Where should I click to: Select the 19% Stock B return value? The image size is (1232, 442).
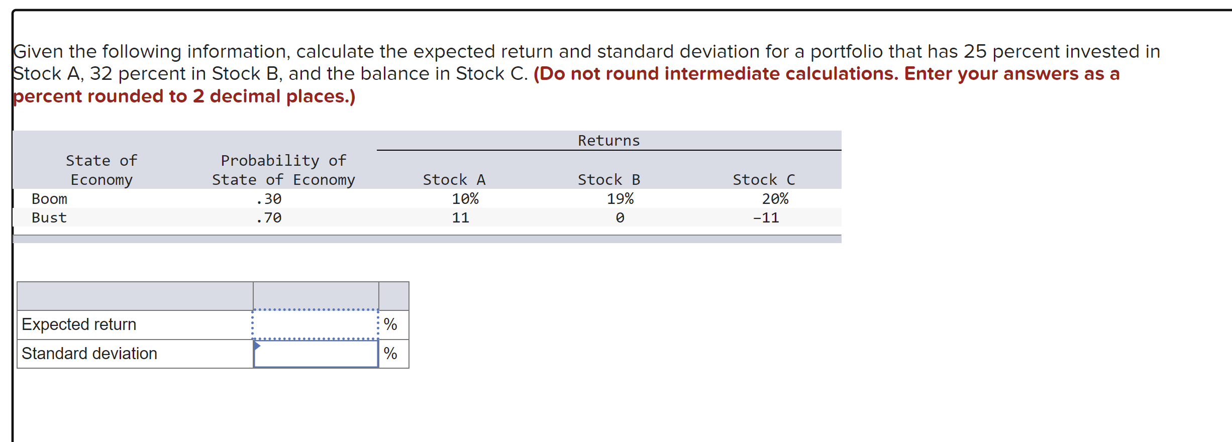[620, 198]
